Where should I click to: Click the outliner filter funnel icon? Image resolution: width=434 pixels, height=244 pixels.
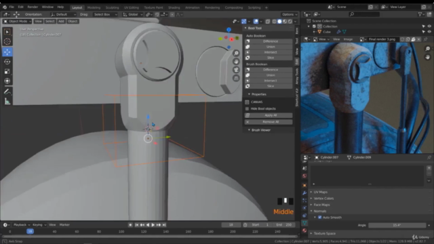420,14
